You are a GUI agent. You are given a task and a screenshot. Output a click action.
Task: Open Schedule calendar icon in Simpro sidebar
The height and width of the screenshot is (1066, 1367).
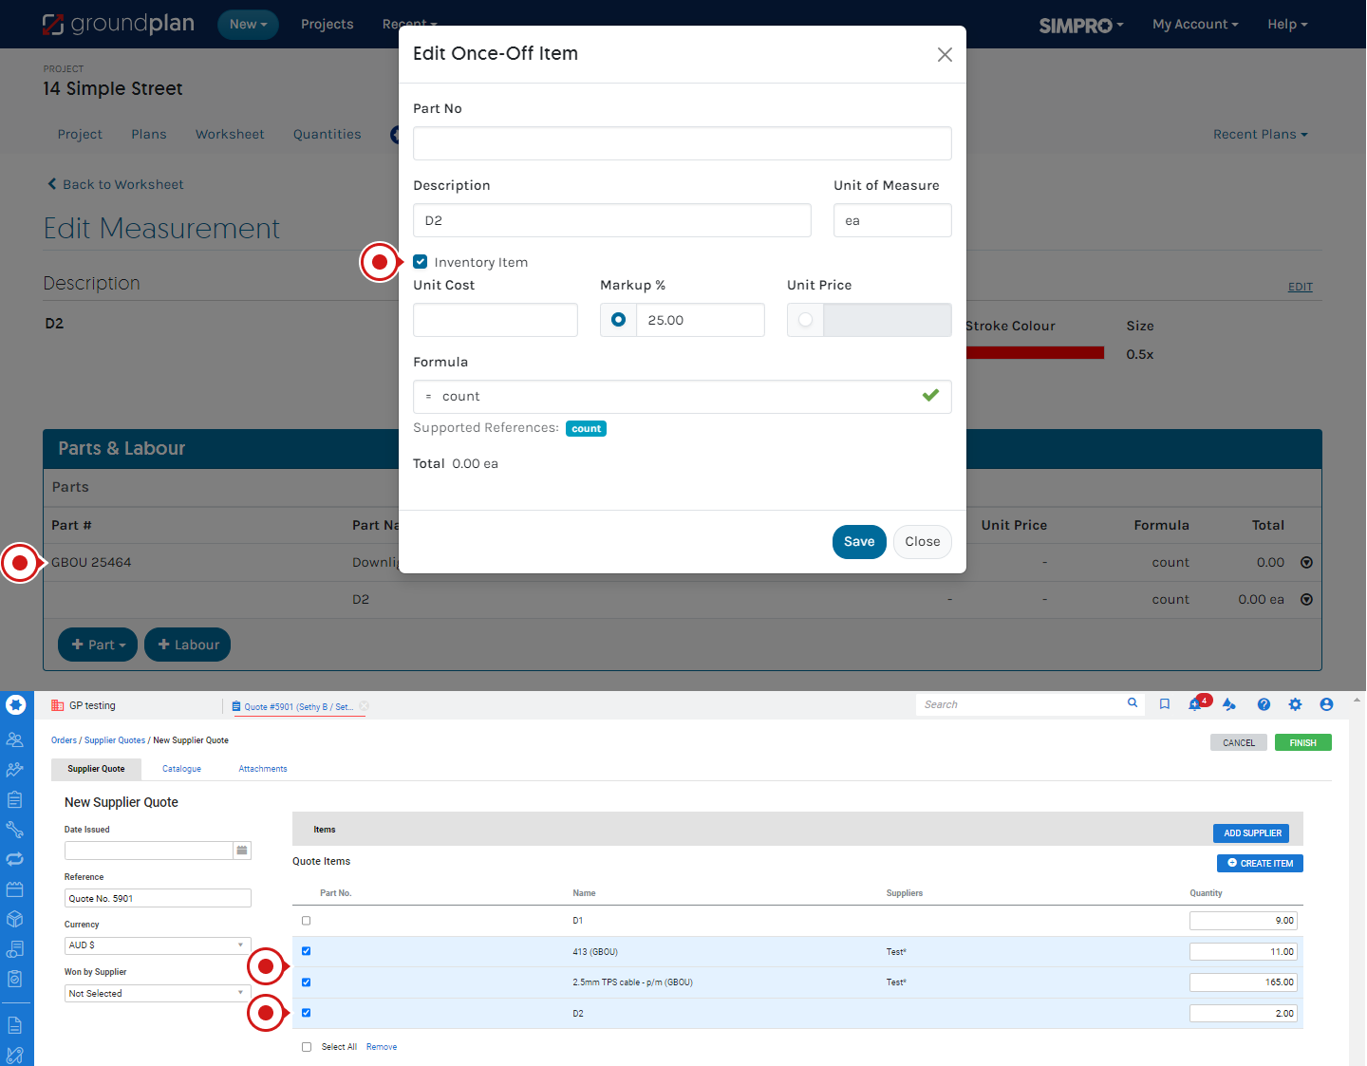(x=15, y=889)
